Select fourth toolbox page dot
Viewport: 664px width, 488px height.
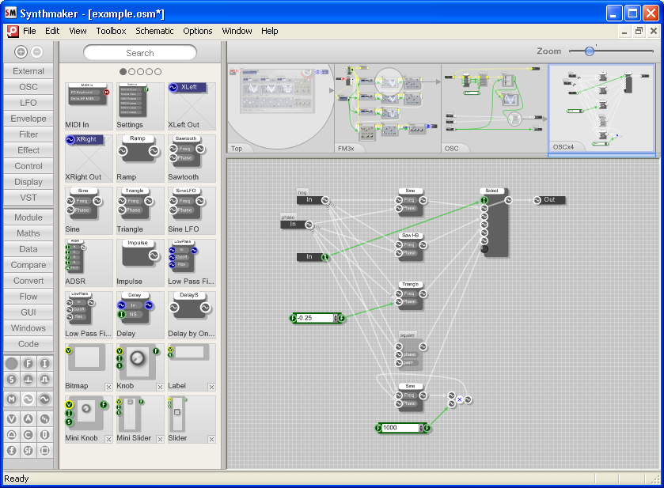149,71
